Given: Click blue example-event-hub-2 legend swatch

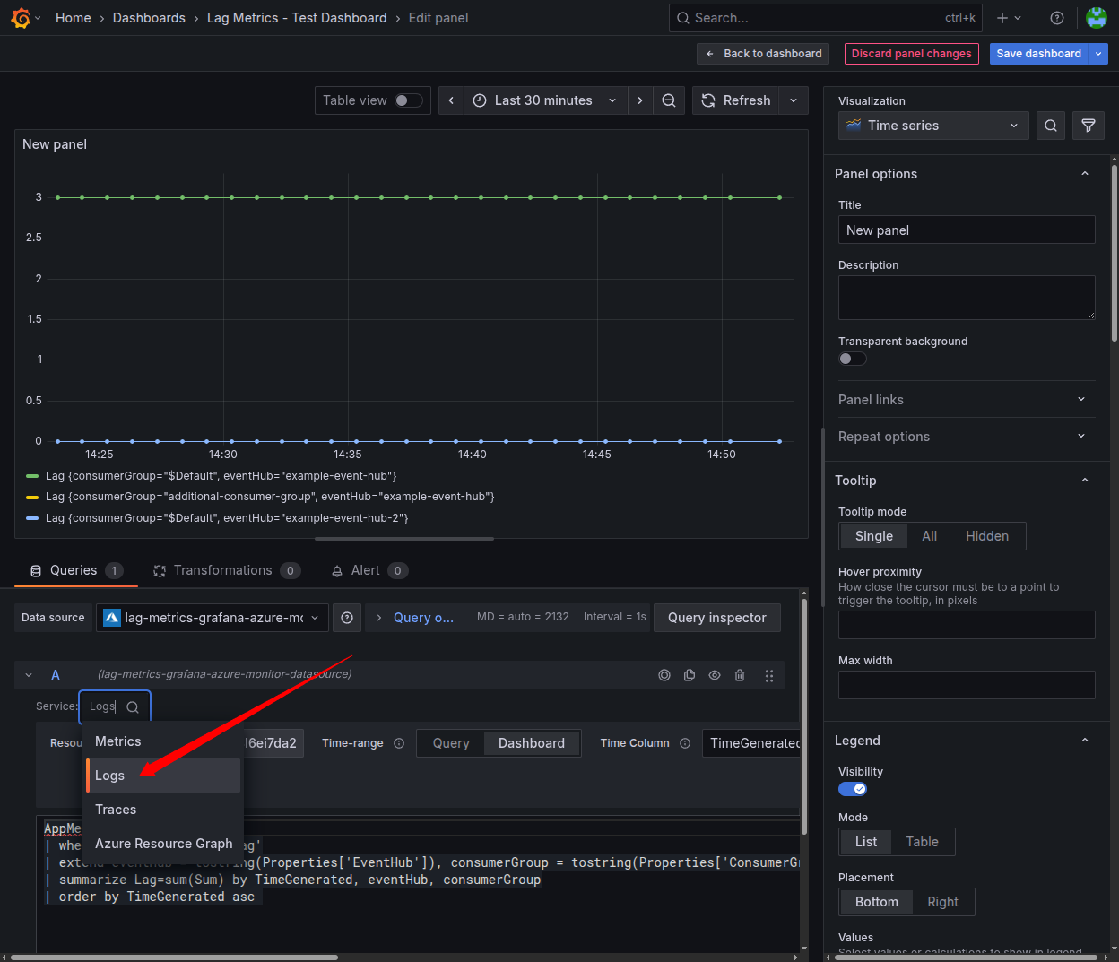Looking at the screenshot, I should 32,518.
